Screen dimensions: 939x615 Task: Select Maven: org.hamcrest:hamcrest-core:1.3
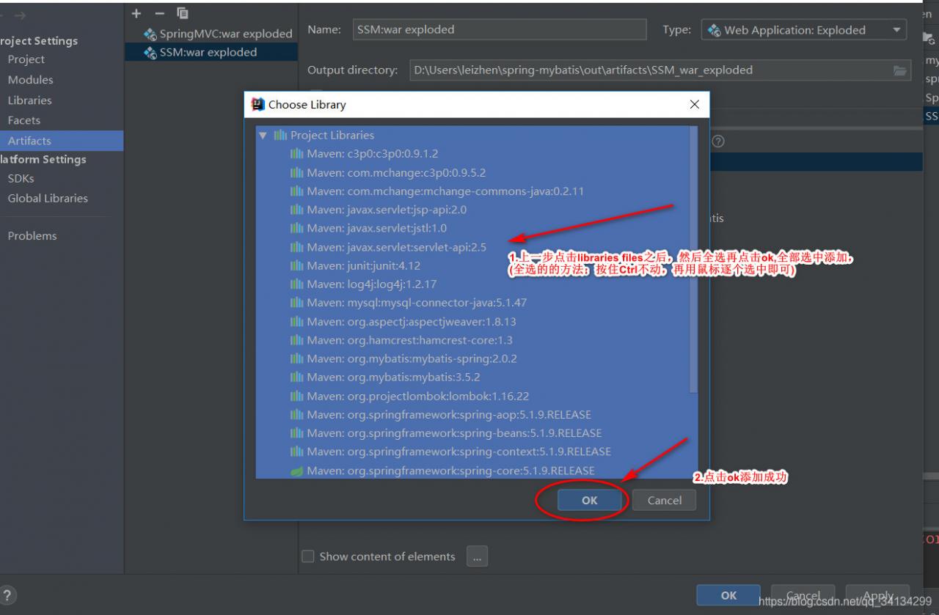coord(473,340)
